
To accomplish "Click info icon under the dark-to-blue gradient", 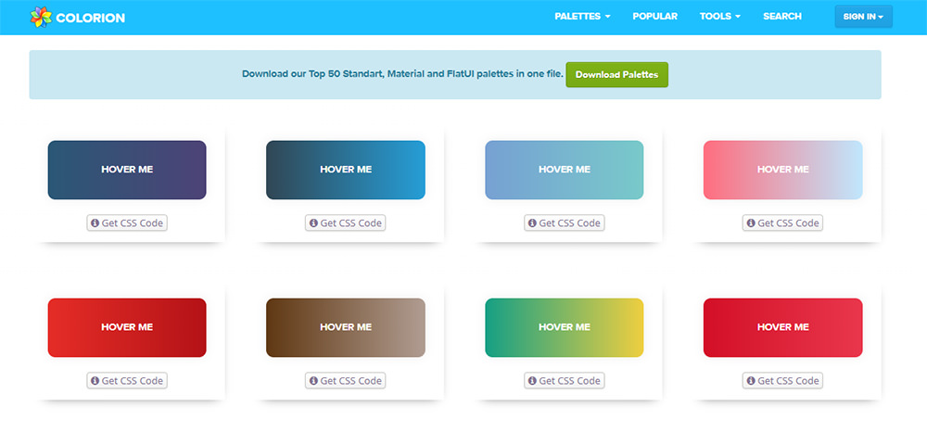I will (313, 222).
